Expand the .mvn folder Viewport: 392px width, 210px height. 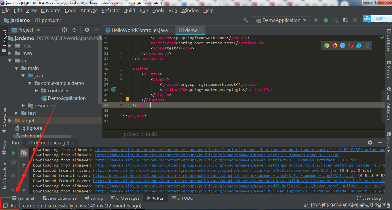[10, 53]
